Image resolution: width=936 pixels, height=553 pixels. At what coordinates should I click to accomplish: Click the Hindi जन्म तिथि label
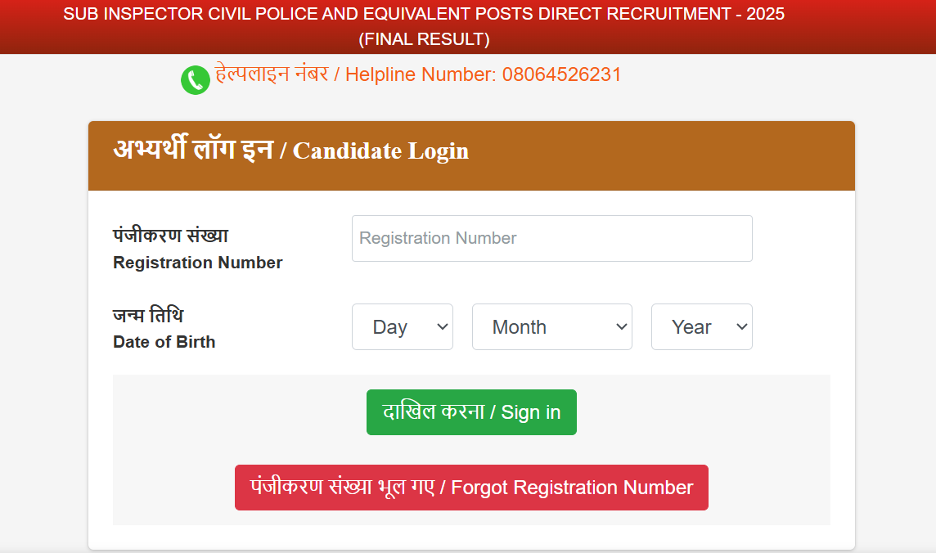(148, 314)
